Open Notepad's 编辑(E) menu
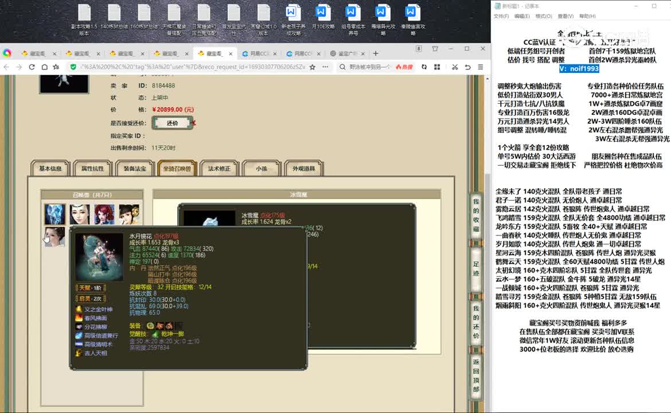This screenshot has height=413, width=671. tap(522, 16)
